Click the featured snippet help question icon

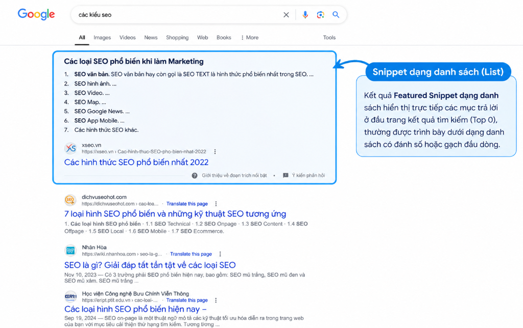195,175
